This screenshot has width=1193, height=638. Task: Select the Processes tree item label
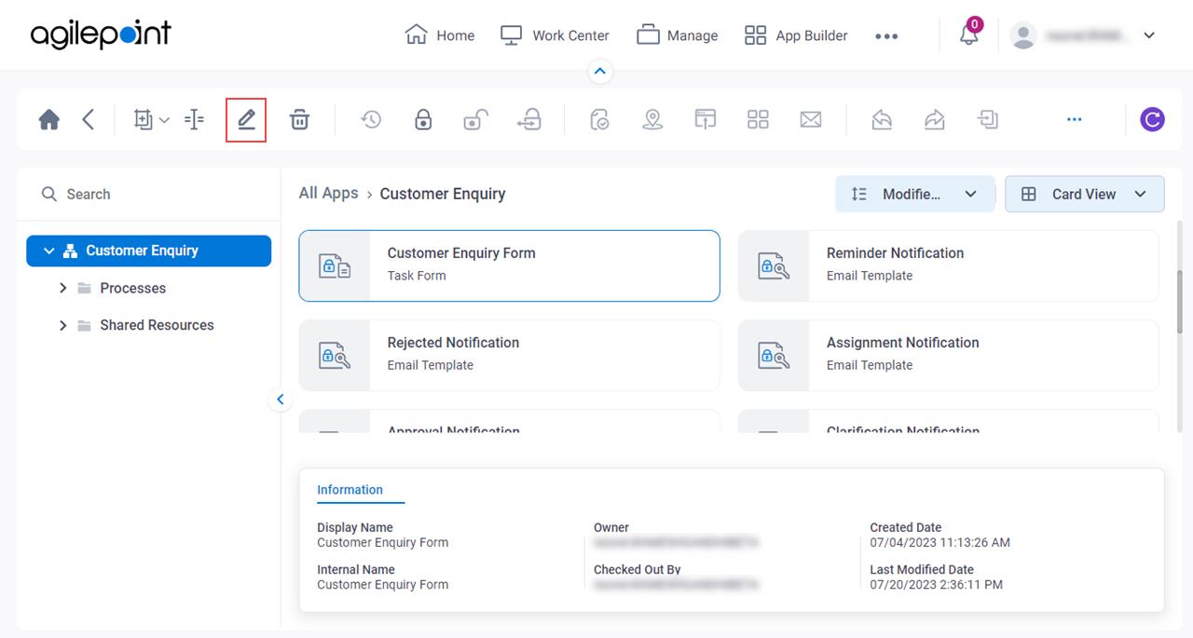132,288
